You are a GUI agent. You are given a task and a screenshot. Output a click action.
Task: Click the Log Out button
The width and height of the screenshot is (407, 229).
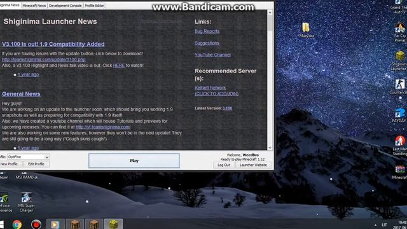coord(224,165)
